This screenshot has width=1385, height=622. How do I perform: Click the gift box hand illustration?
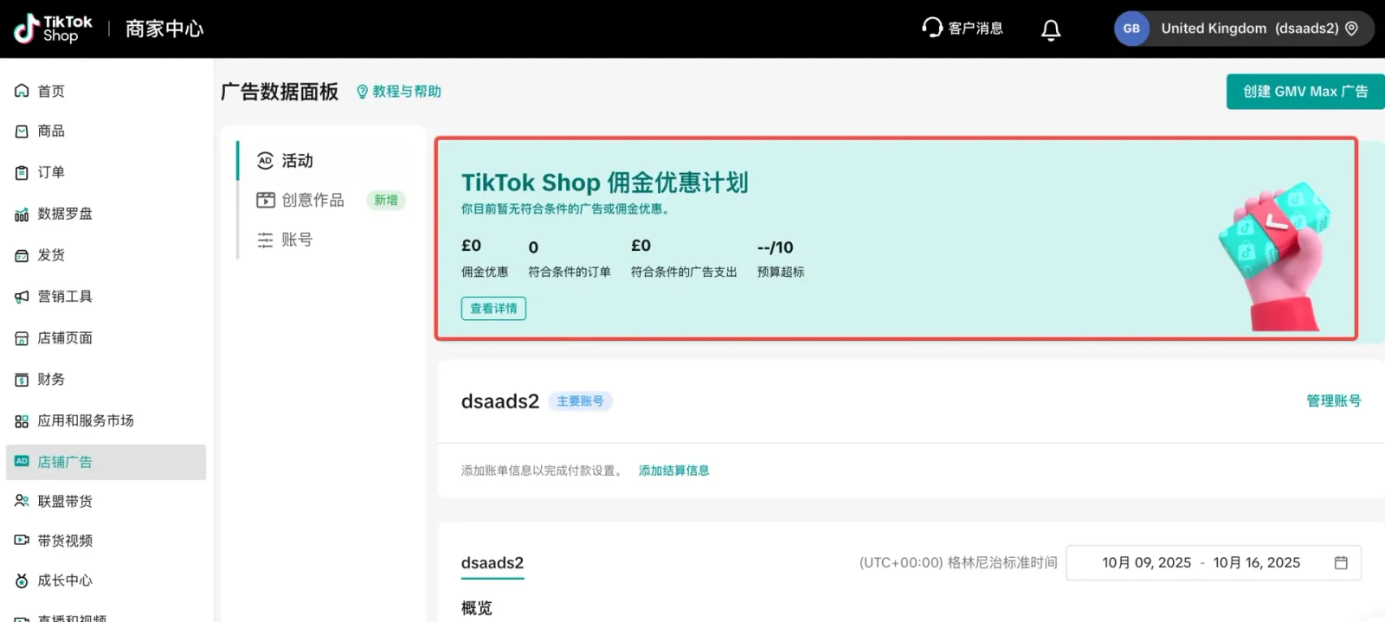point(1274,255)
